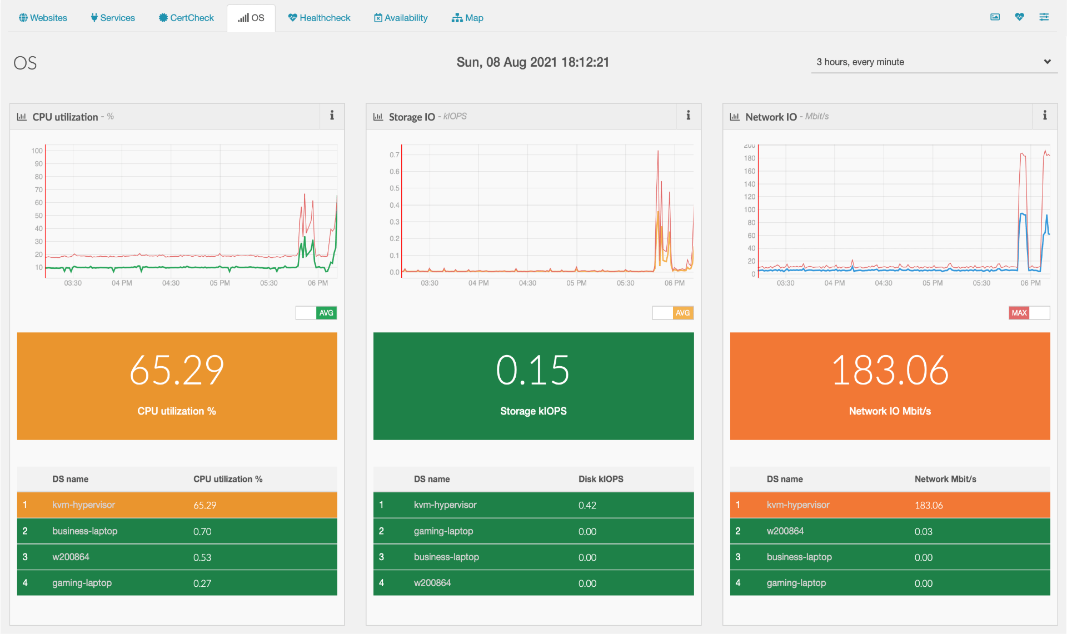Image resolution: width=1067 pixels, height=634 pixels.
Task: Click the Storage IO info icon
Action: click(x=688, y=116)
